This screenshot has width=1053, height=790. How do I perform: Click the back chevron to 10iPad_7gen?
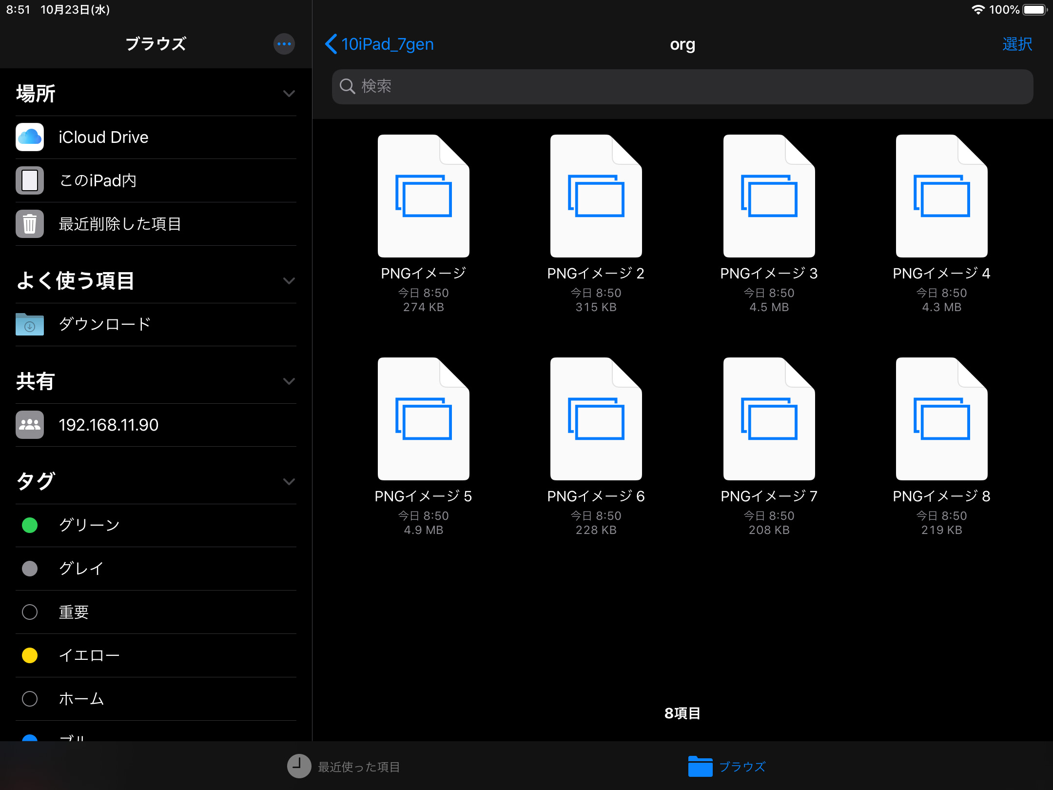tap(331, 44)
